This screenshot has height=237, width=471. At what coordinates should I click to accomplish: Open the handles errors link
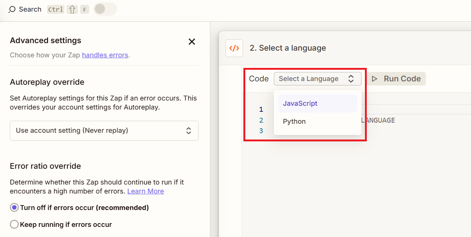point(105,55)
